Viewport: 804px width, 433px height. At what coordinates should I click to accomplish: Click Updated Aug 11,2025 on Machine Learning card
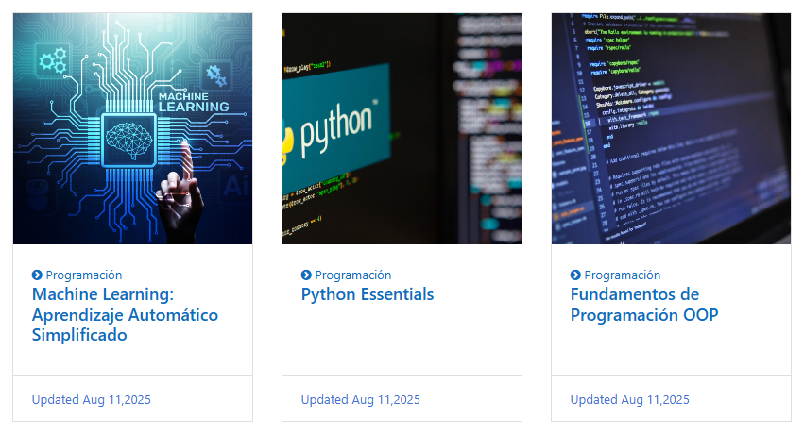92,399
